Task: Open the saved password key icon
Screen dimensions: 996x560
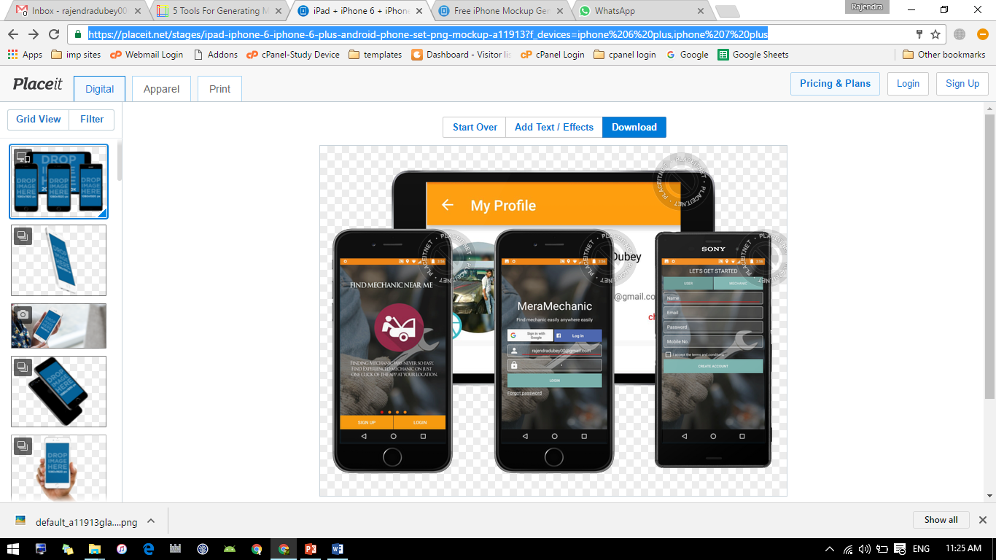Action: point(919,34)
